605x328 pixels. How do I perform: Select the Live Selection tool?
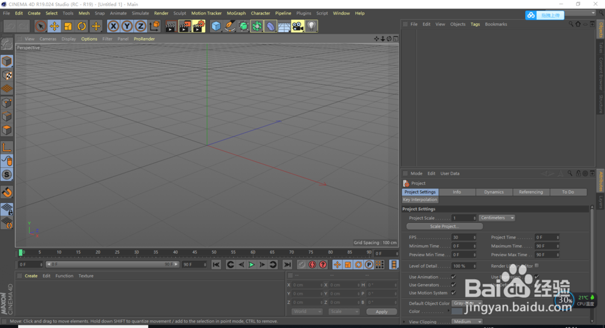pos(40,26)
